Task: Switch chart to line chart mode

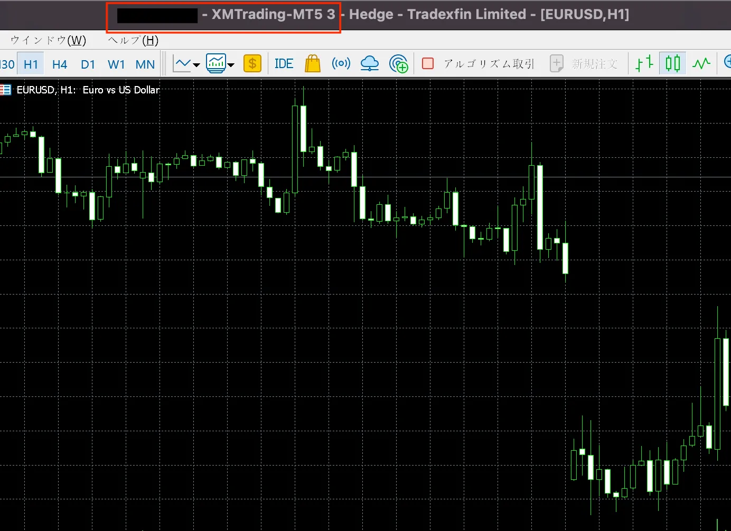Action: tap(701, 64)
